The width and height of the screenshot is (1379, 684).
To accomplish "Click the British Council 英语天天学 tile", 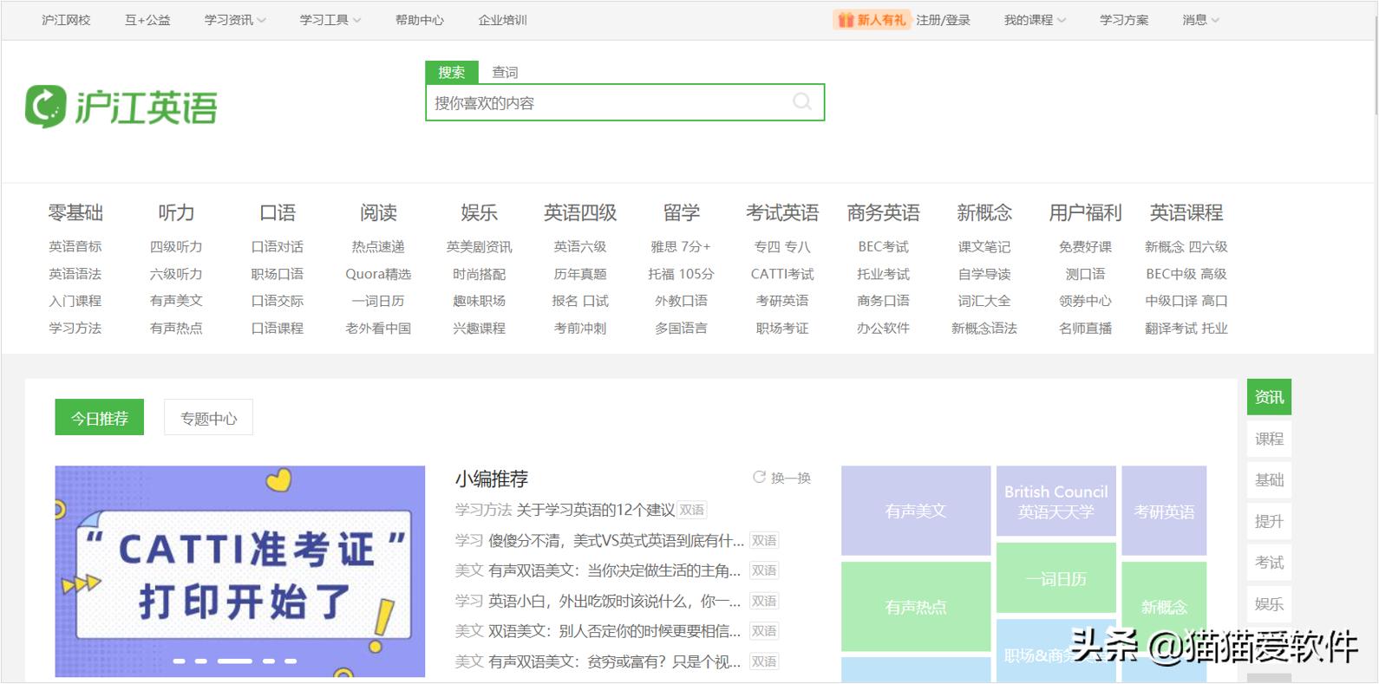I will coord(1055,501).
